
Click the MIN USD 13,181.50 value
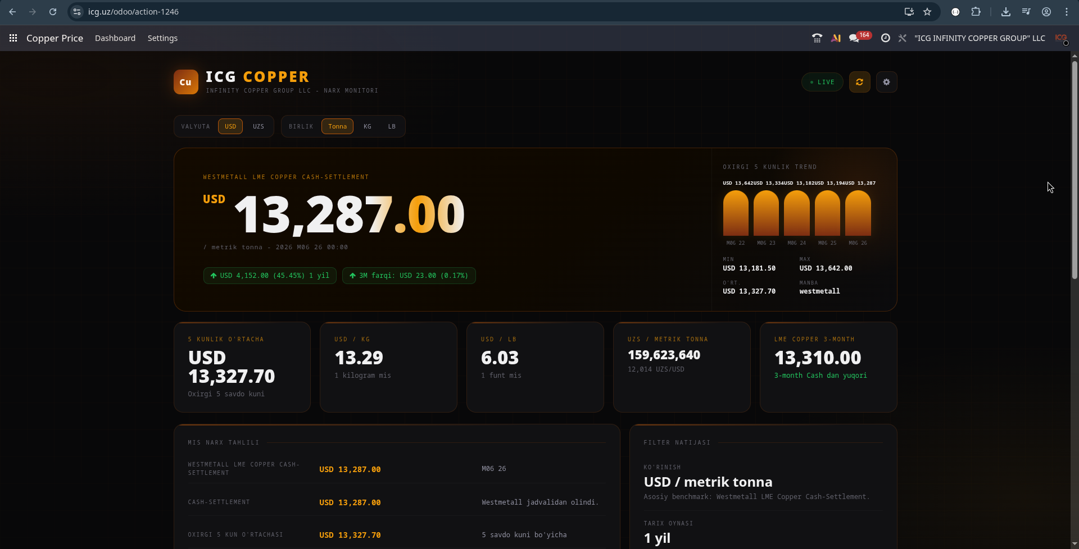(x=749, y=268)
